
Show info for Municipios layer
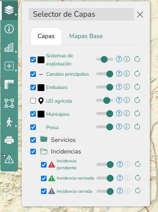tap(127, 113)
